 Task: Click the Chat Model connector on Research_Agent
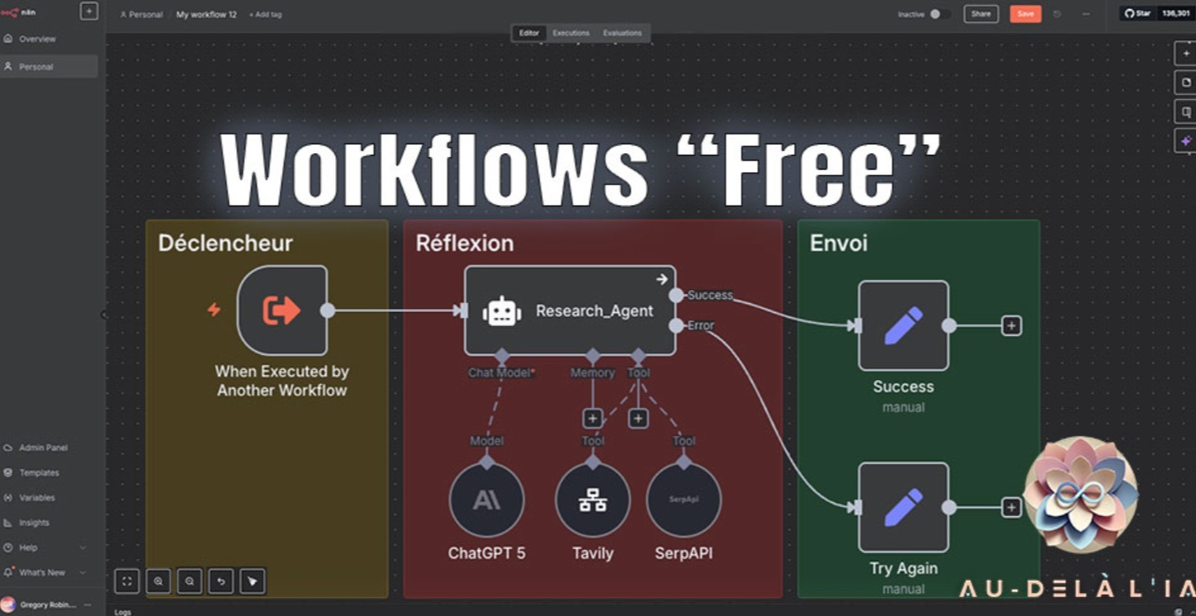tap(501, 356)
